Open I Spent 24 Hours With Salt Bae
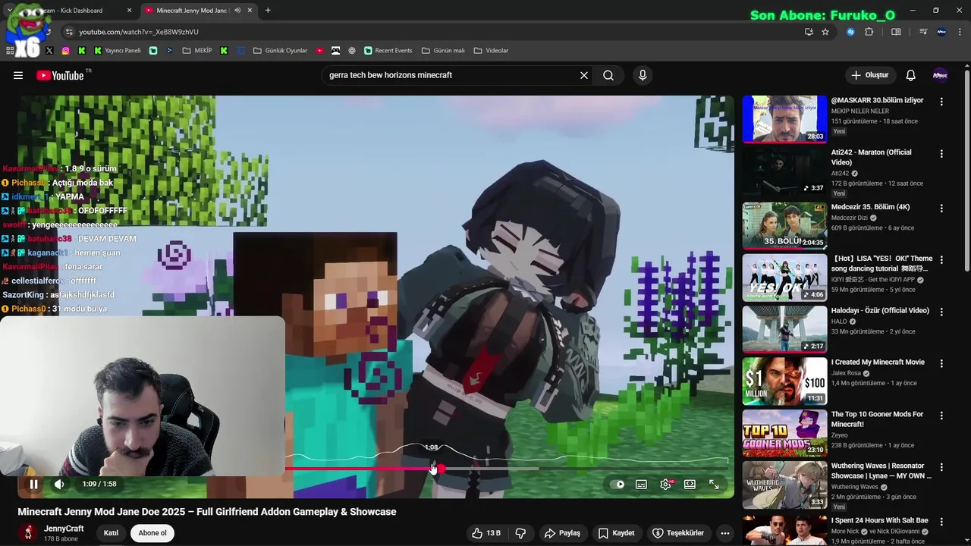Image resolution: width=971 pixels, height=546 pixels. pyautogui.click(x=879, y=520)
